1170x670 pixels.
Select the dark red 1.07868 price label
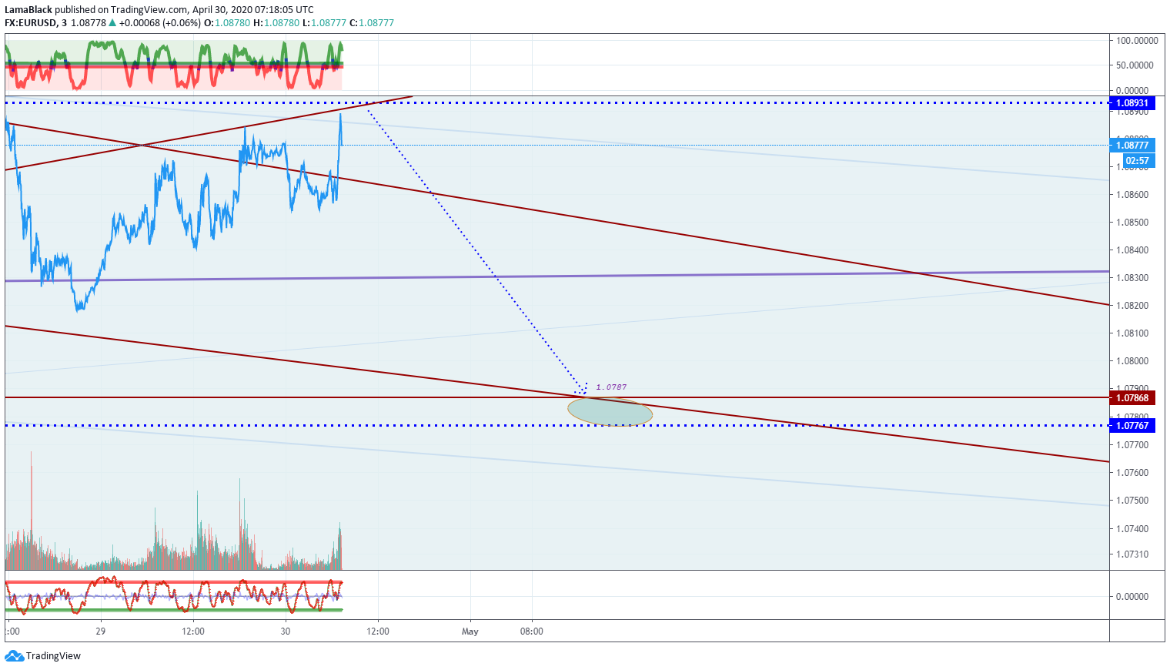coord(1132,398)
